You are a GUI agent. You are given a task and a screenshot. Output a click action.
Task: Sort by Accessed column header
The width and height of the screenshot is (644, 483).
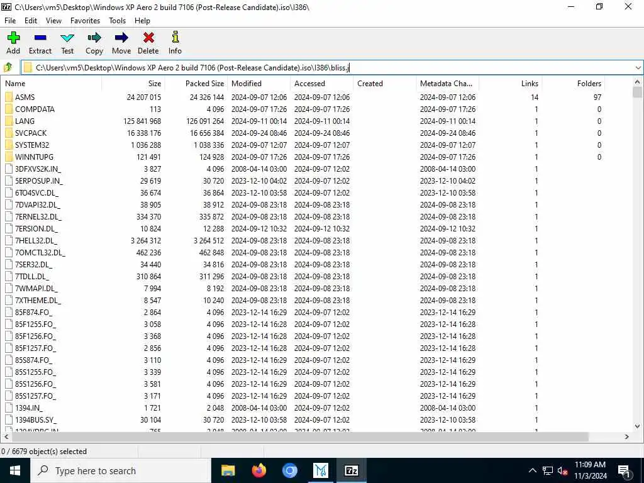coord(321,84)
